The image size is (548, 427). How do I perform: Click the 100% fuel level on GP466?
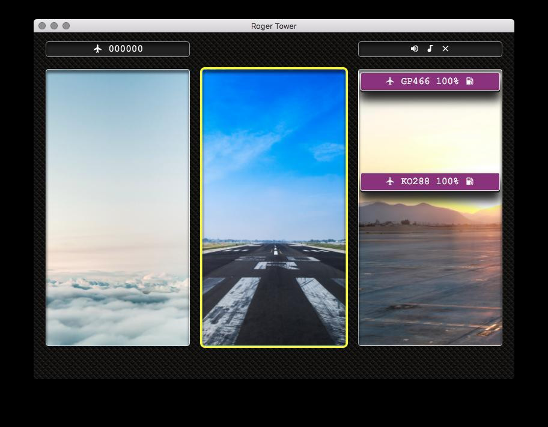coord(447,82)
